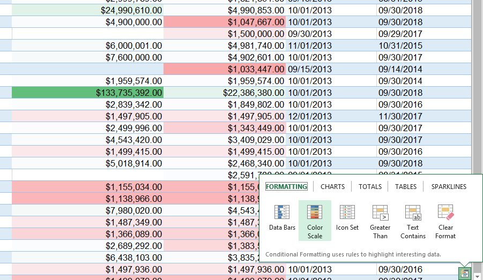Open the CHARTS tab
Screen dimensions: 483x280
(332, 187)
